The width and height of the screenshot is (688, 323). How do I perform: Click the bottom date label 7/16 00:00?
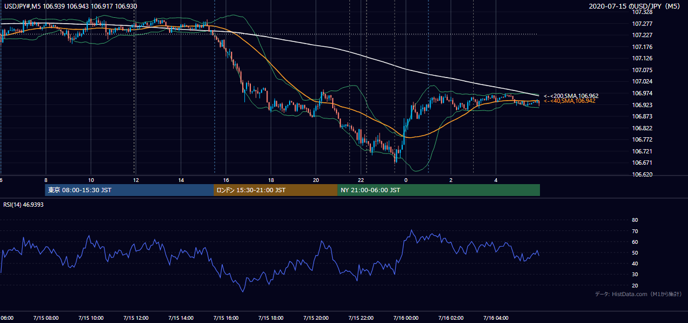pyautogui.click(x=406, y=318)
